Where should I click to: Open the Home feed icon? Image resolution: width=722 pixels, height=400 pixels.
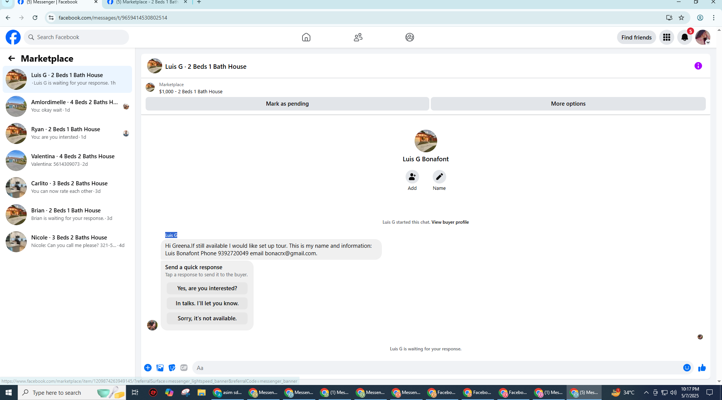(306, 37)
